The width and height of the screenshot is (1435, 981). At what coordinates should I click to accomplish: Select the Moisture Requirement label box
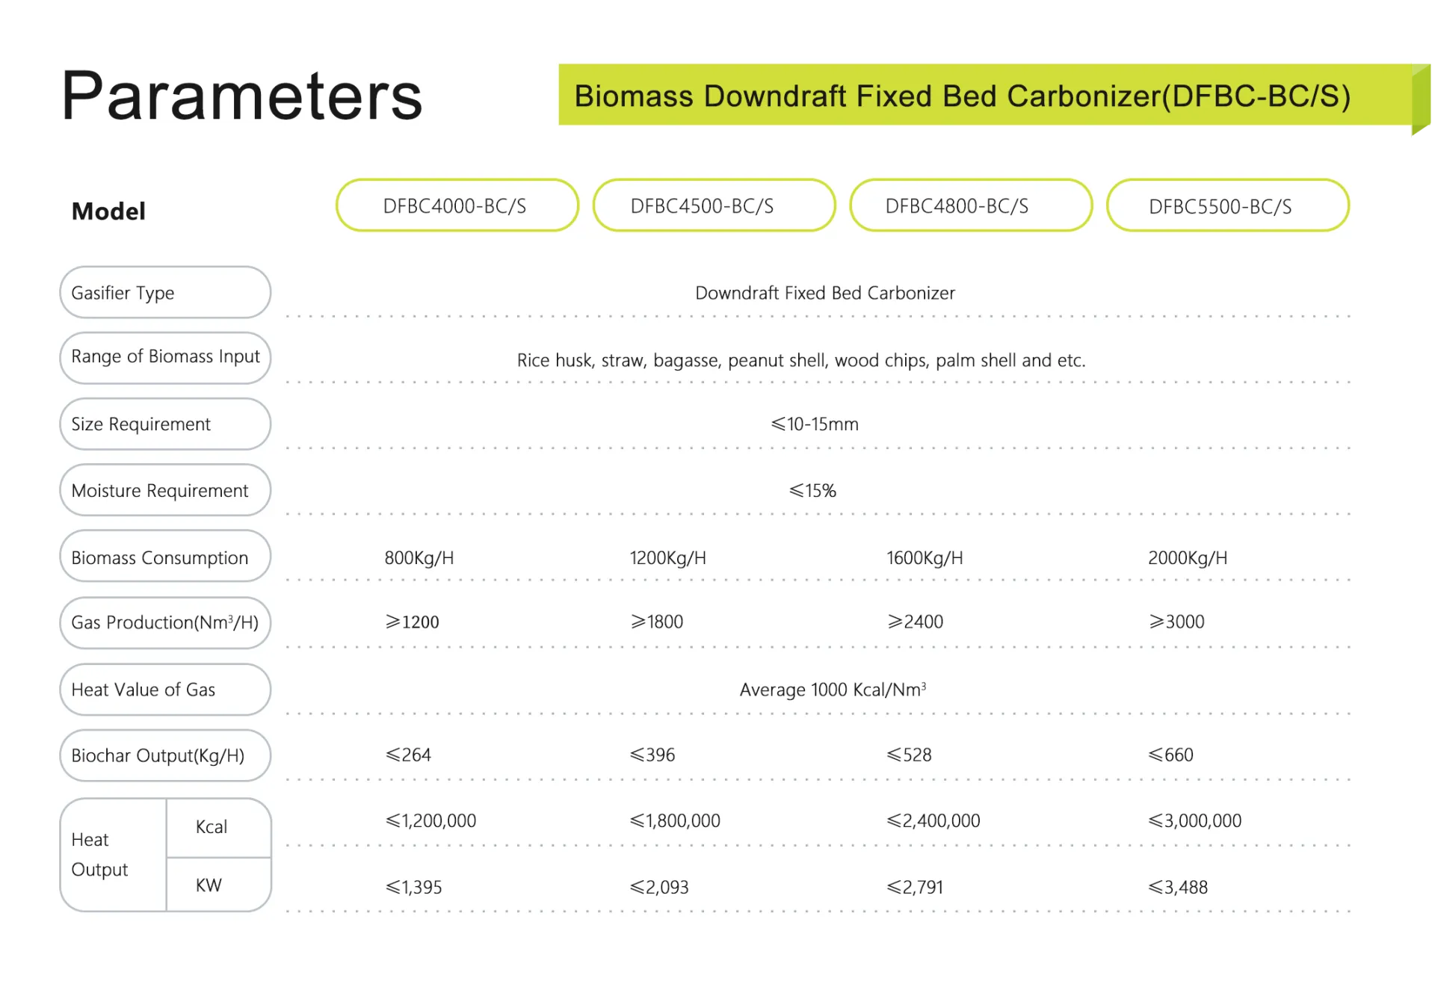point(164,491)
